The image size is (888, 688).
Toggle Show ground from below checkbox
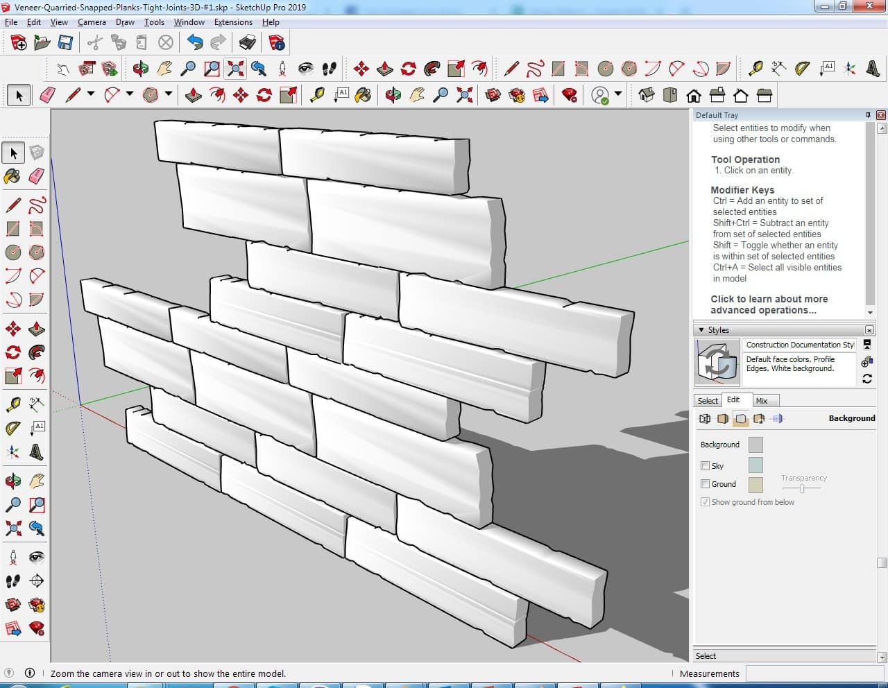tap(705, 502)
